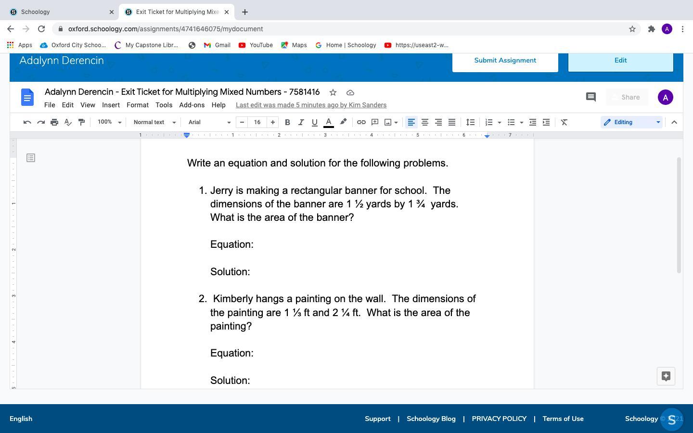This screenshot has width=693, height=433.
Task: Open the last edit history link
Action: 311,105
